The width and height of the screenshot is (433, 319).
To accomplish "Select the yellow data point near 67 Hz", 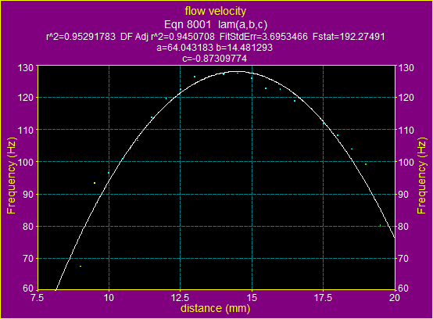I will (81, 267).
